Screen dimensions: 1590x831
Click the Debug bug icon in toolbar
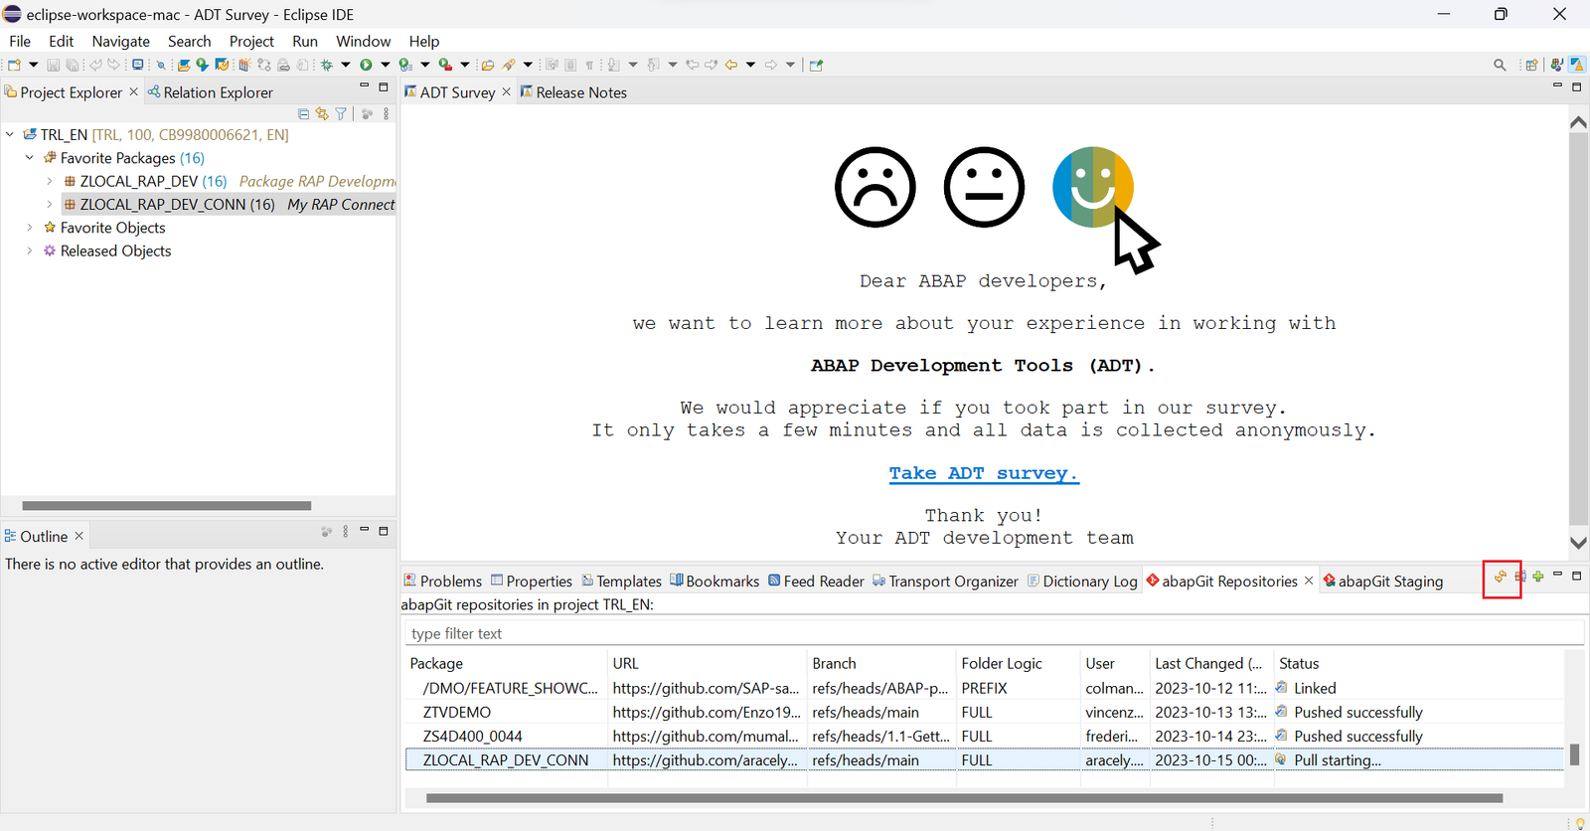[x=327, y=65]
